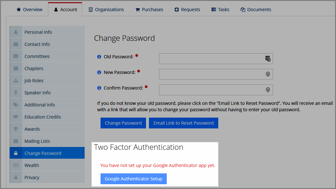Open the Documents tab
This screenshot has height=189, width=336.
(255, 10)
